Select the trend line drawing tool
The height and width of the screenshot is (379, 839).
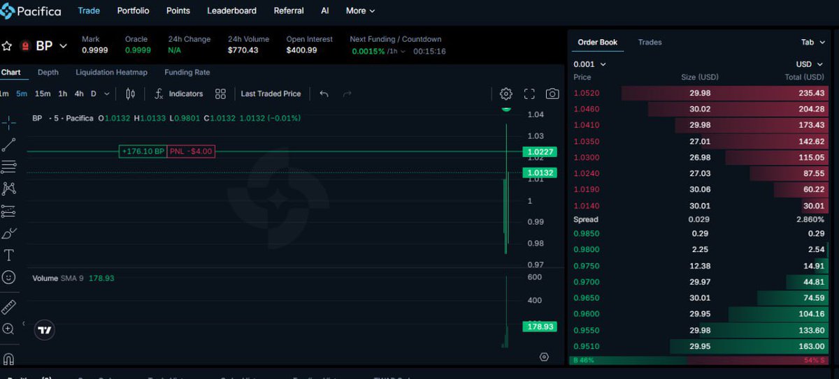tap(9, 144)
